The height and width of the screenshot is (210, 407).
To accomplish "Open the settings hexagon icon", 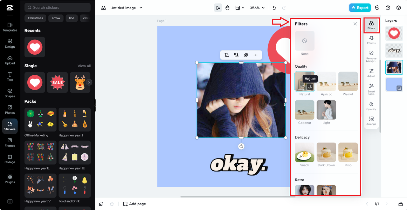I will click(x=398, y=8).
